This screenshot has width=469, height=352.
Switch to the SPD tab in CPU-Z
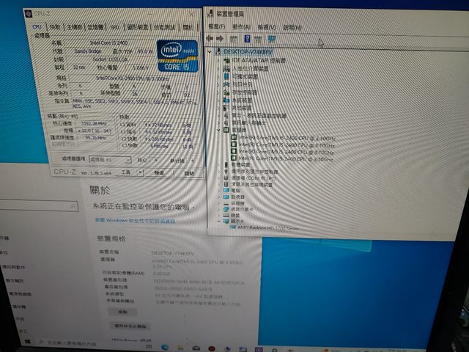coord(114,26)
